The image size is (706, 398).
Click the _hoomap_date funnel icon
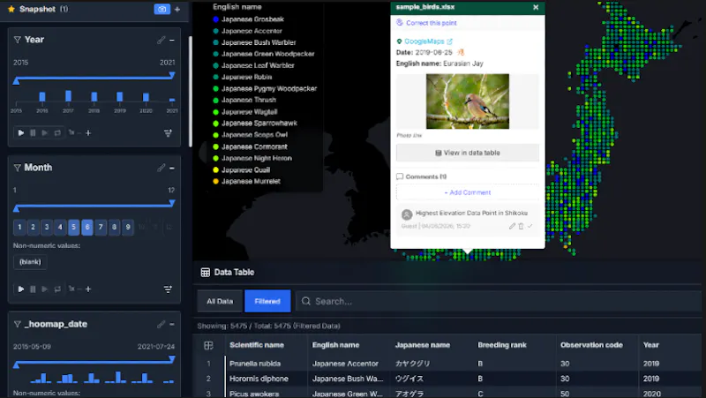(17, 324)
